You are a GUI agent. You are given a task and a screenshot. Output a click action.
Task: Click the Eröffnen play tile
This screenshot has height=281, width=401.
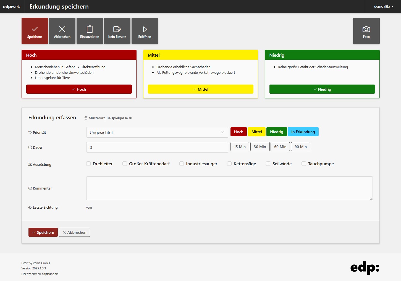click(145, 31)
